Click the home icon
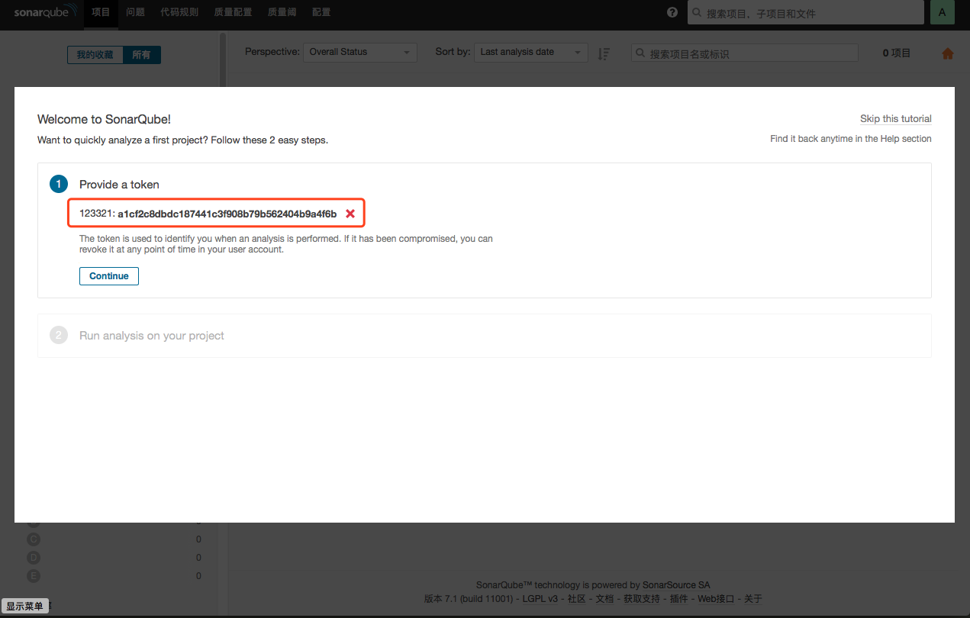Viewport: 970px width, 618px height. 948,53
